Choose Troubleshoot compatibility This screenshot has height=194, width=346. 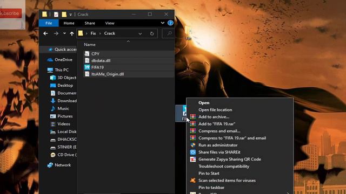coord(223,167)
